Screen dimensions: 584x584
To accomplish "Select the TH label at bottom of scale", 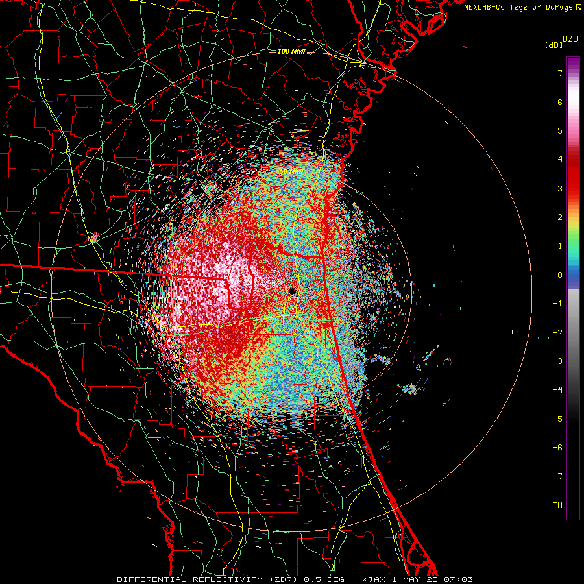I will pos(557,505).
